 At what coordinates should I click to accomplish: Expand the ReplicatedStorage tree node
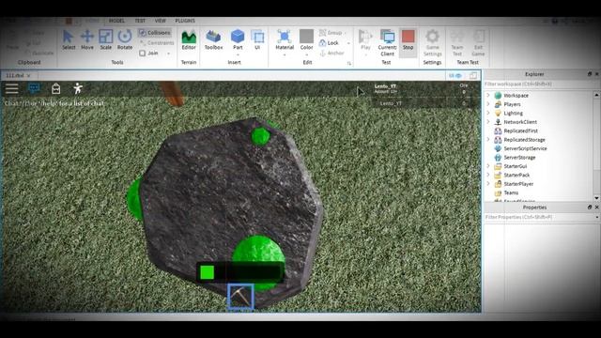(x=488, y=139)
